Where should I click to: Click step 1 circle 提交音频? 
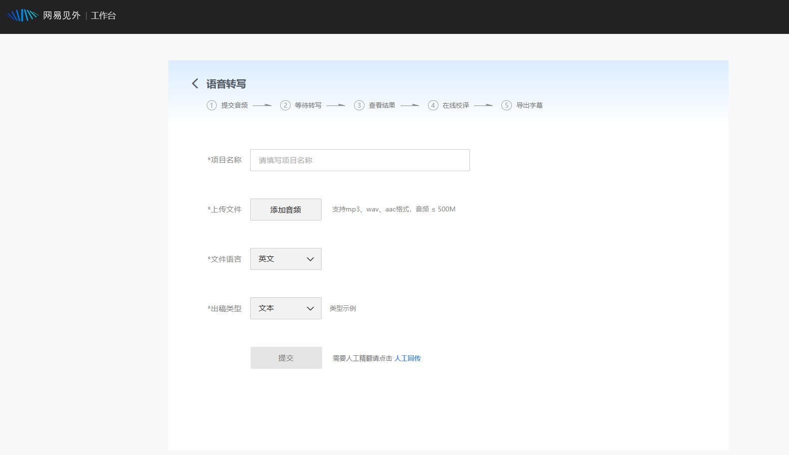click(212, 105)
